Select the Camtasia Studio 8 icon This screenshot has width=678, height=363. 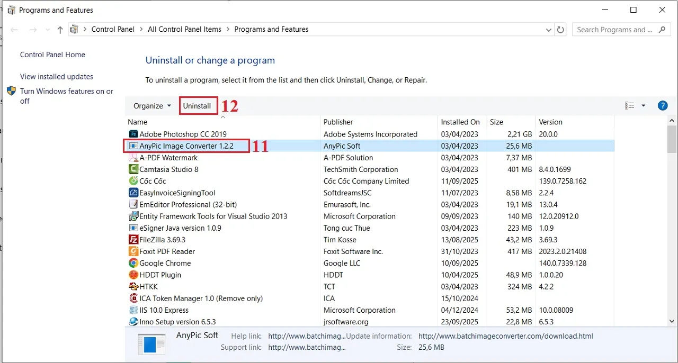tap(133, 169)
